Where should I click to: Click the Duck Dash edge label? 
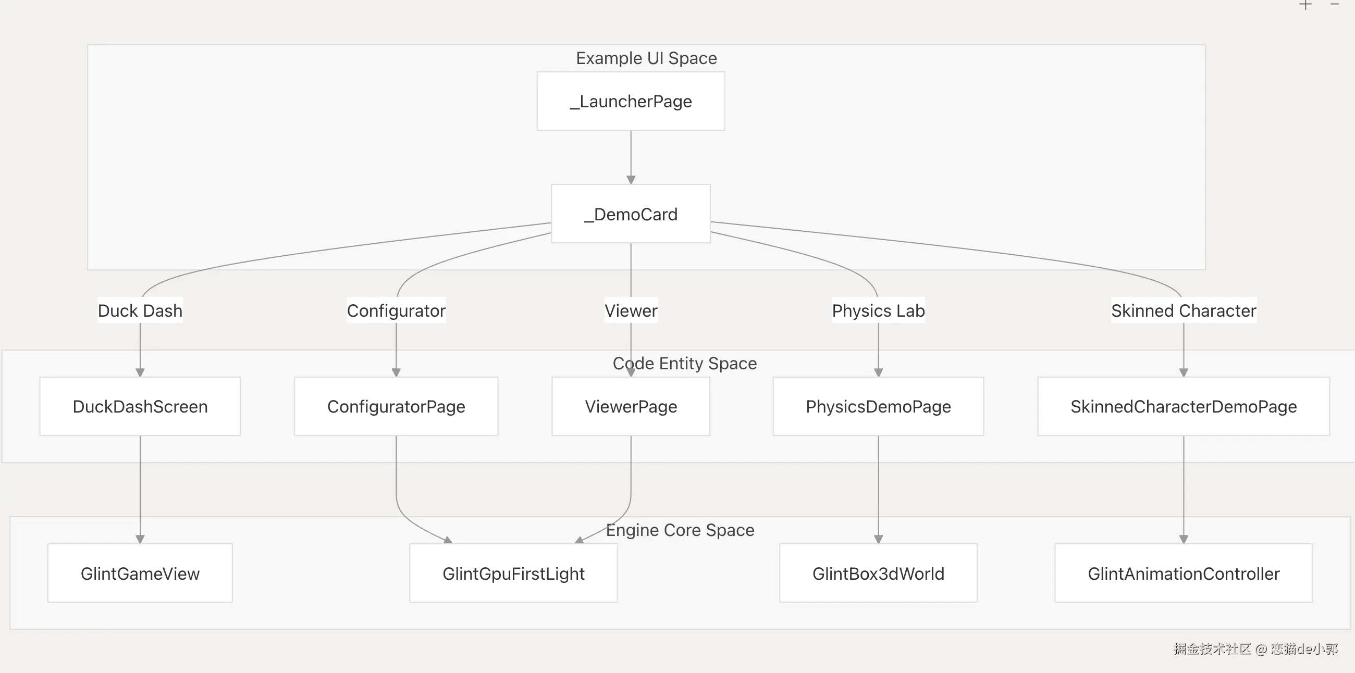tap(140, 310)
